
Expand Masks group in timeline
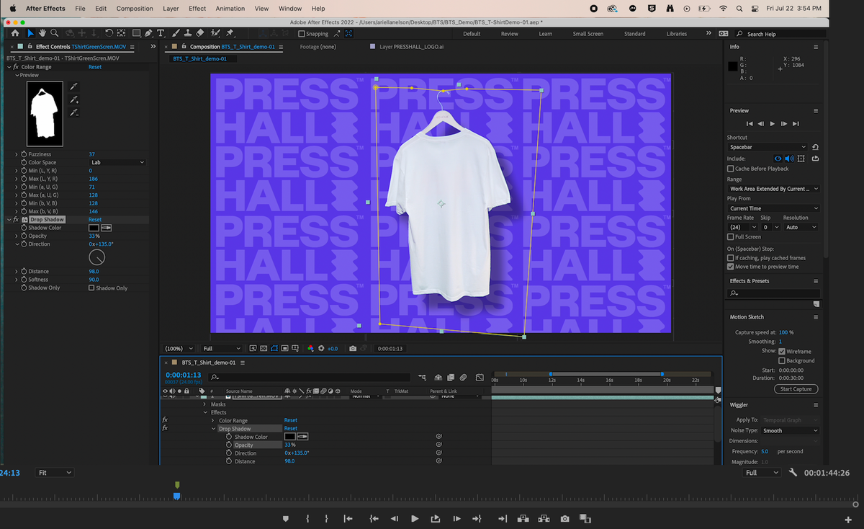click(x=205, y=404)
